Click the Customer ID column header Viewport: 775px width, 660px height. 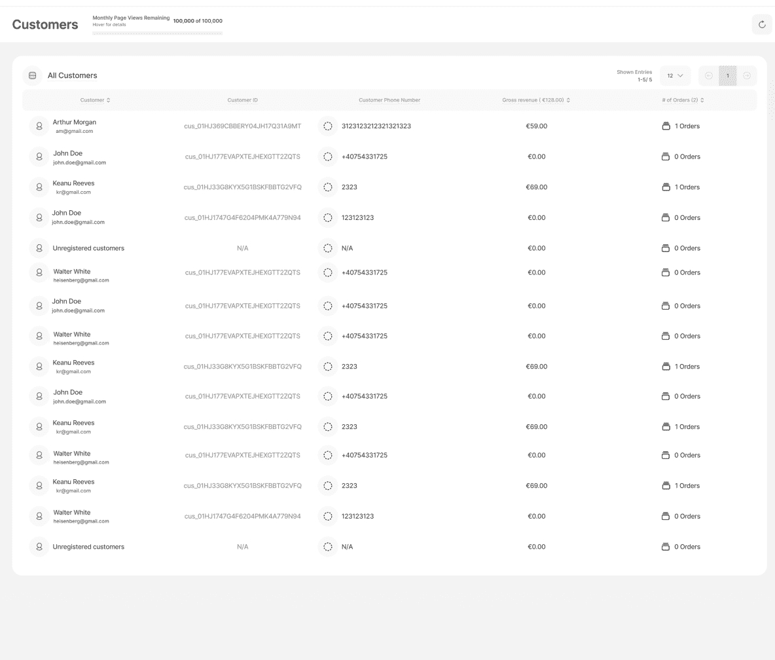[x=243, y=100]
